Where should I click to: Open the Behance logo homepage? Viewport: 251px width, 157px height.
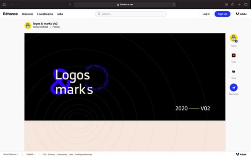pos(10,14)
